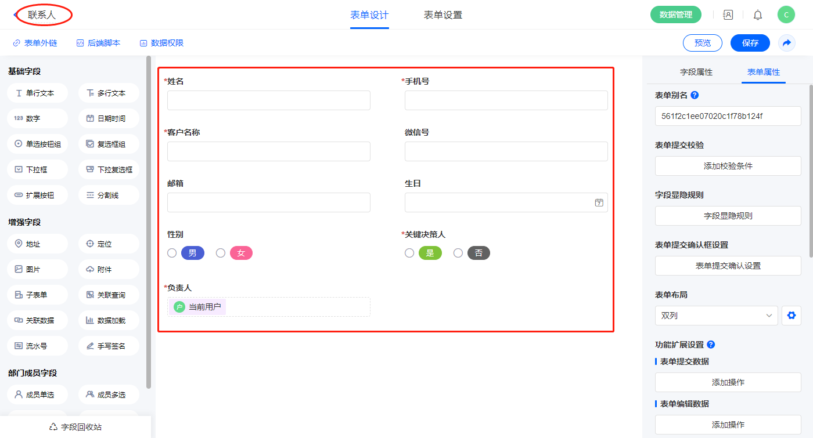The height and width of the screenshot is (438, 813).
Task: Open the address book icon in header
Action: tap(728, 15)
